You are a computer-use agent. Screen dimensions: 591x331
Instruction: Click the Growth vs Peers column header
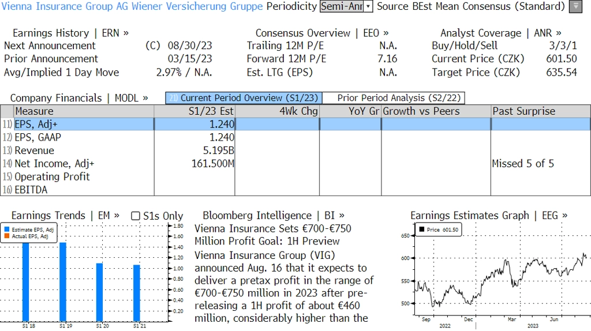pos(436,111)
